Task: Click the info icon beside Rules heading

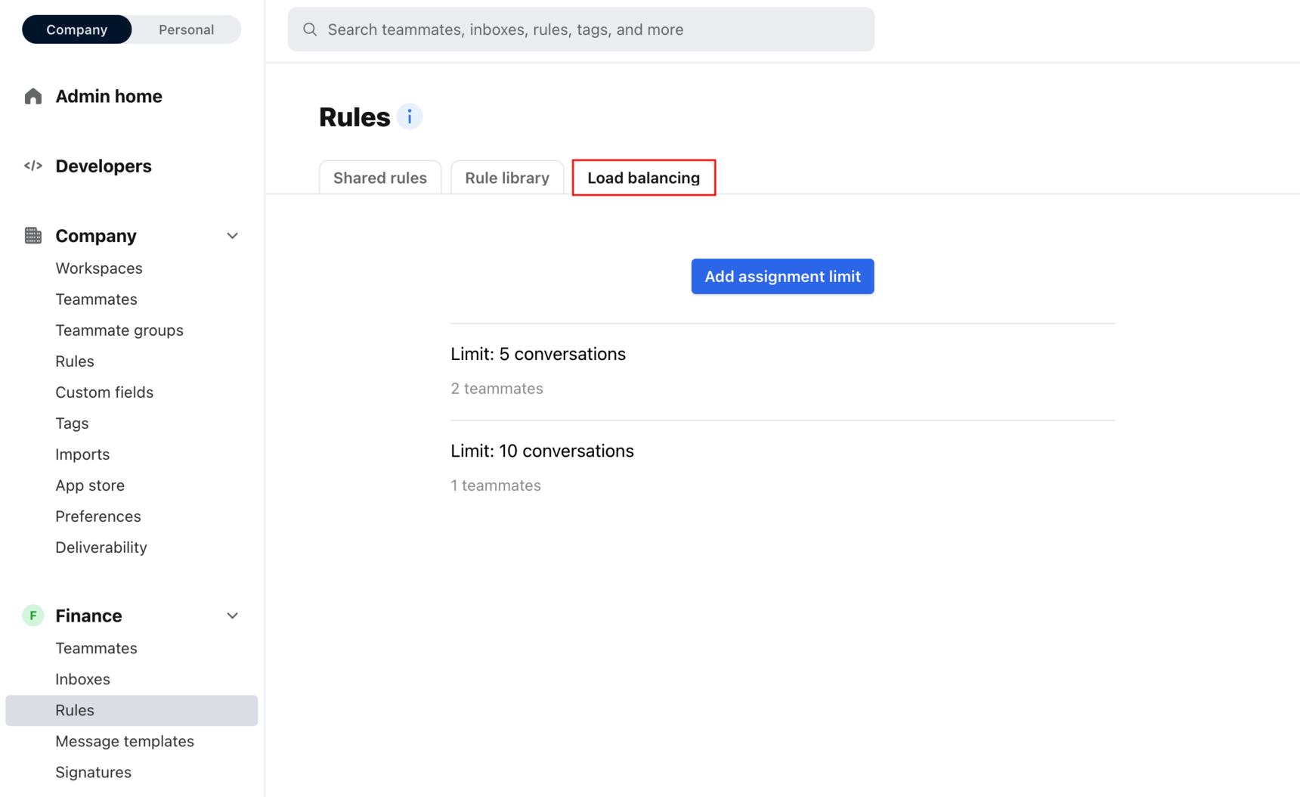Action: [x=410, y=117]
